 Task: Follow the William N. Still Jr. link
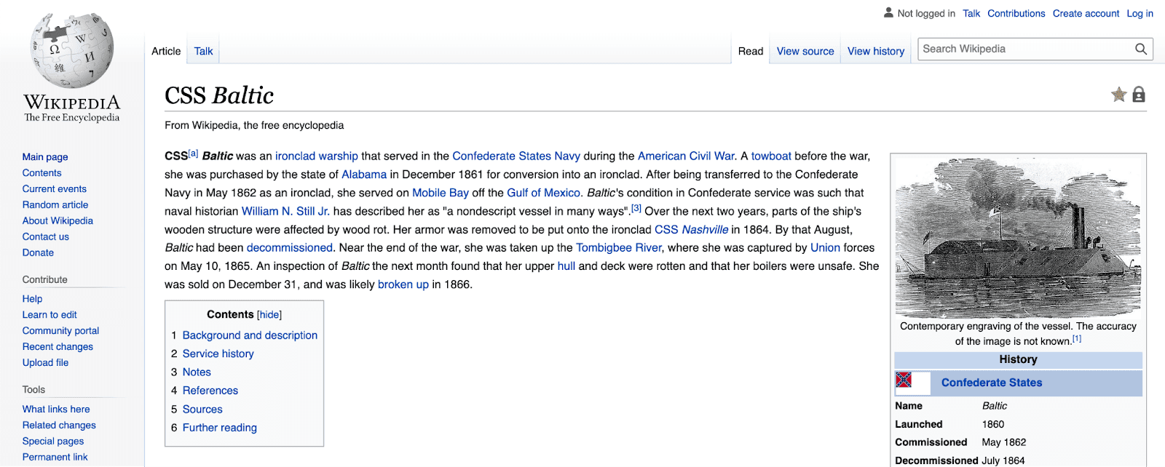[285, 211]
